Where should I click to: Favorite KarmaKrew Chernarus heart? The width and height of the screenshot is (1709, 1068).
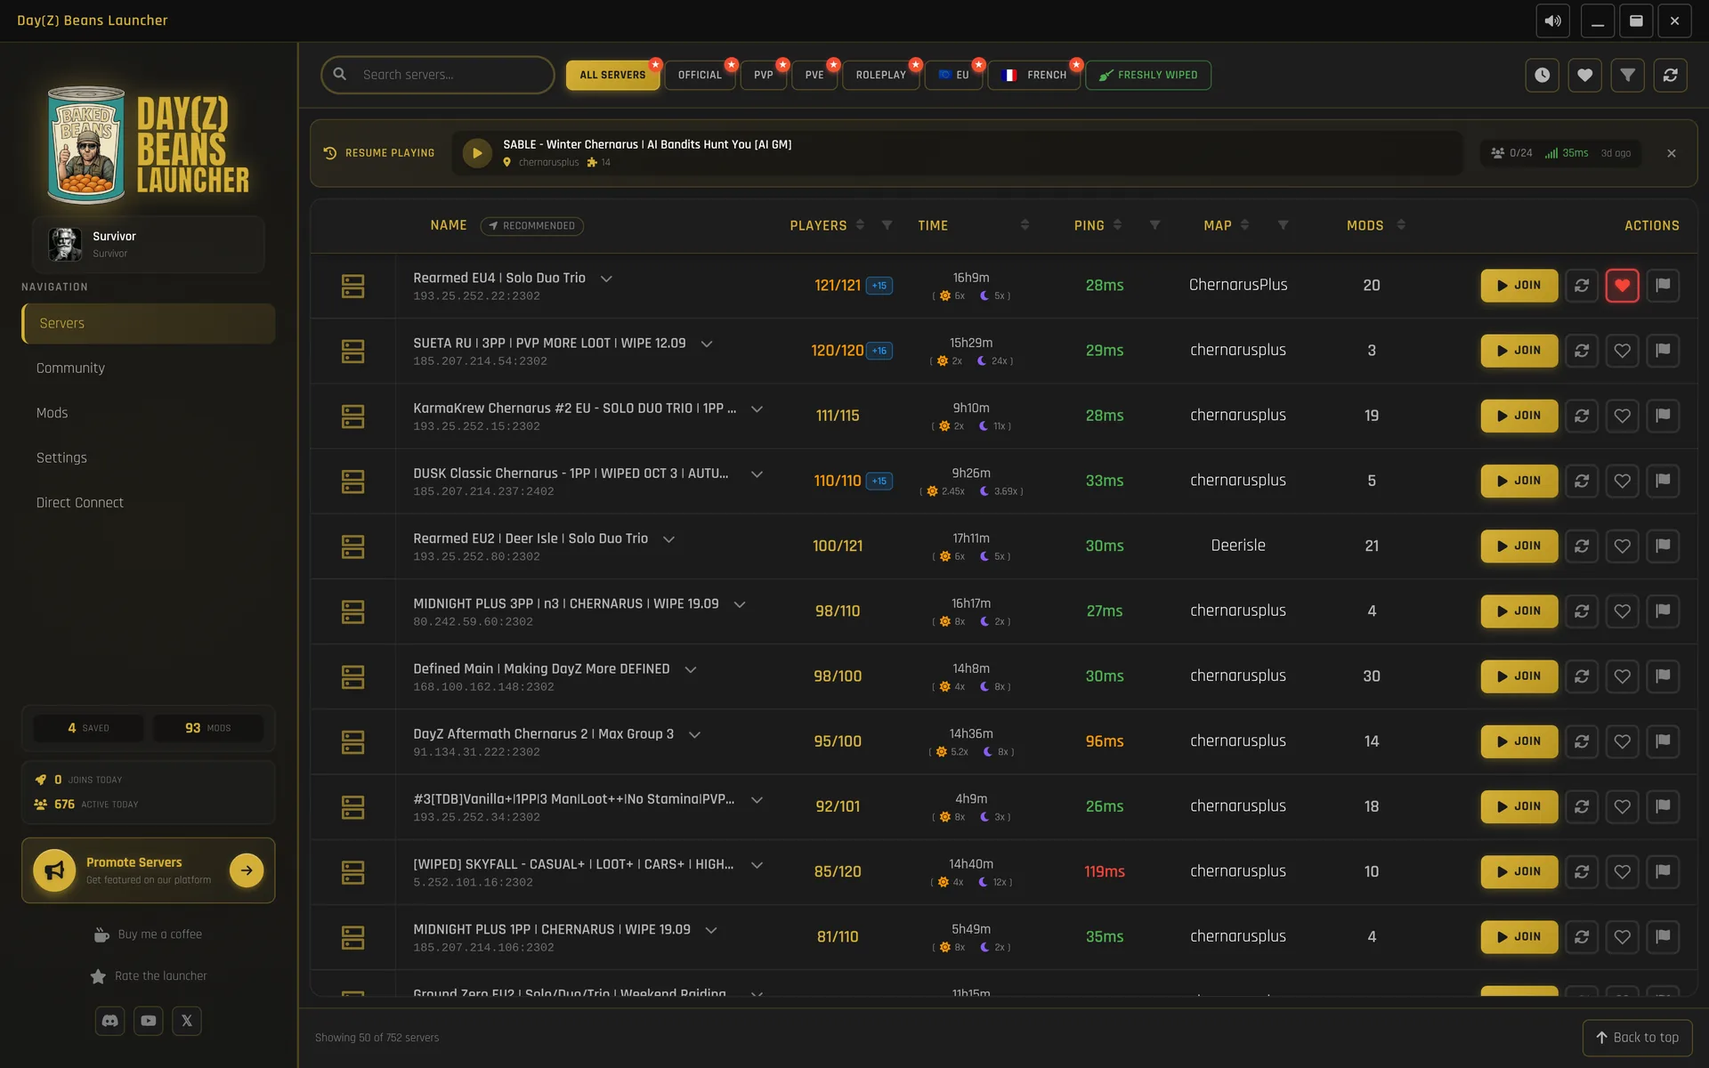(1623, 416)
